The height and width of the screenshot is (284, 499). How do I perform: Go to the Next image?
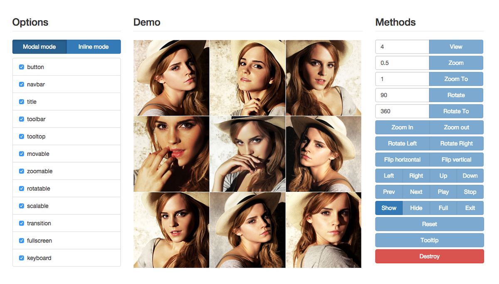[416, 192]
